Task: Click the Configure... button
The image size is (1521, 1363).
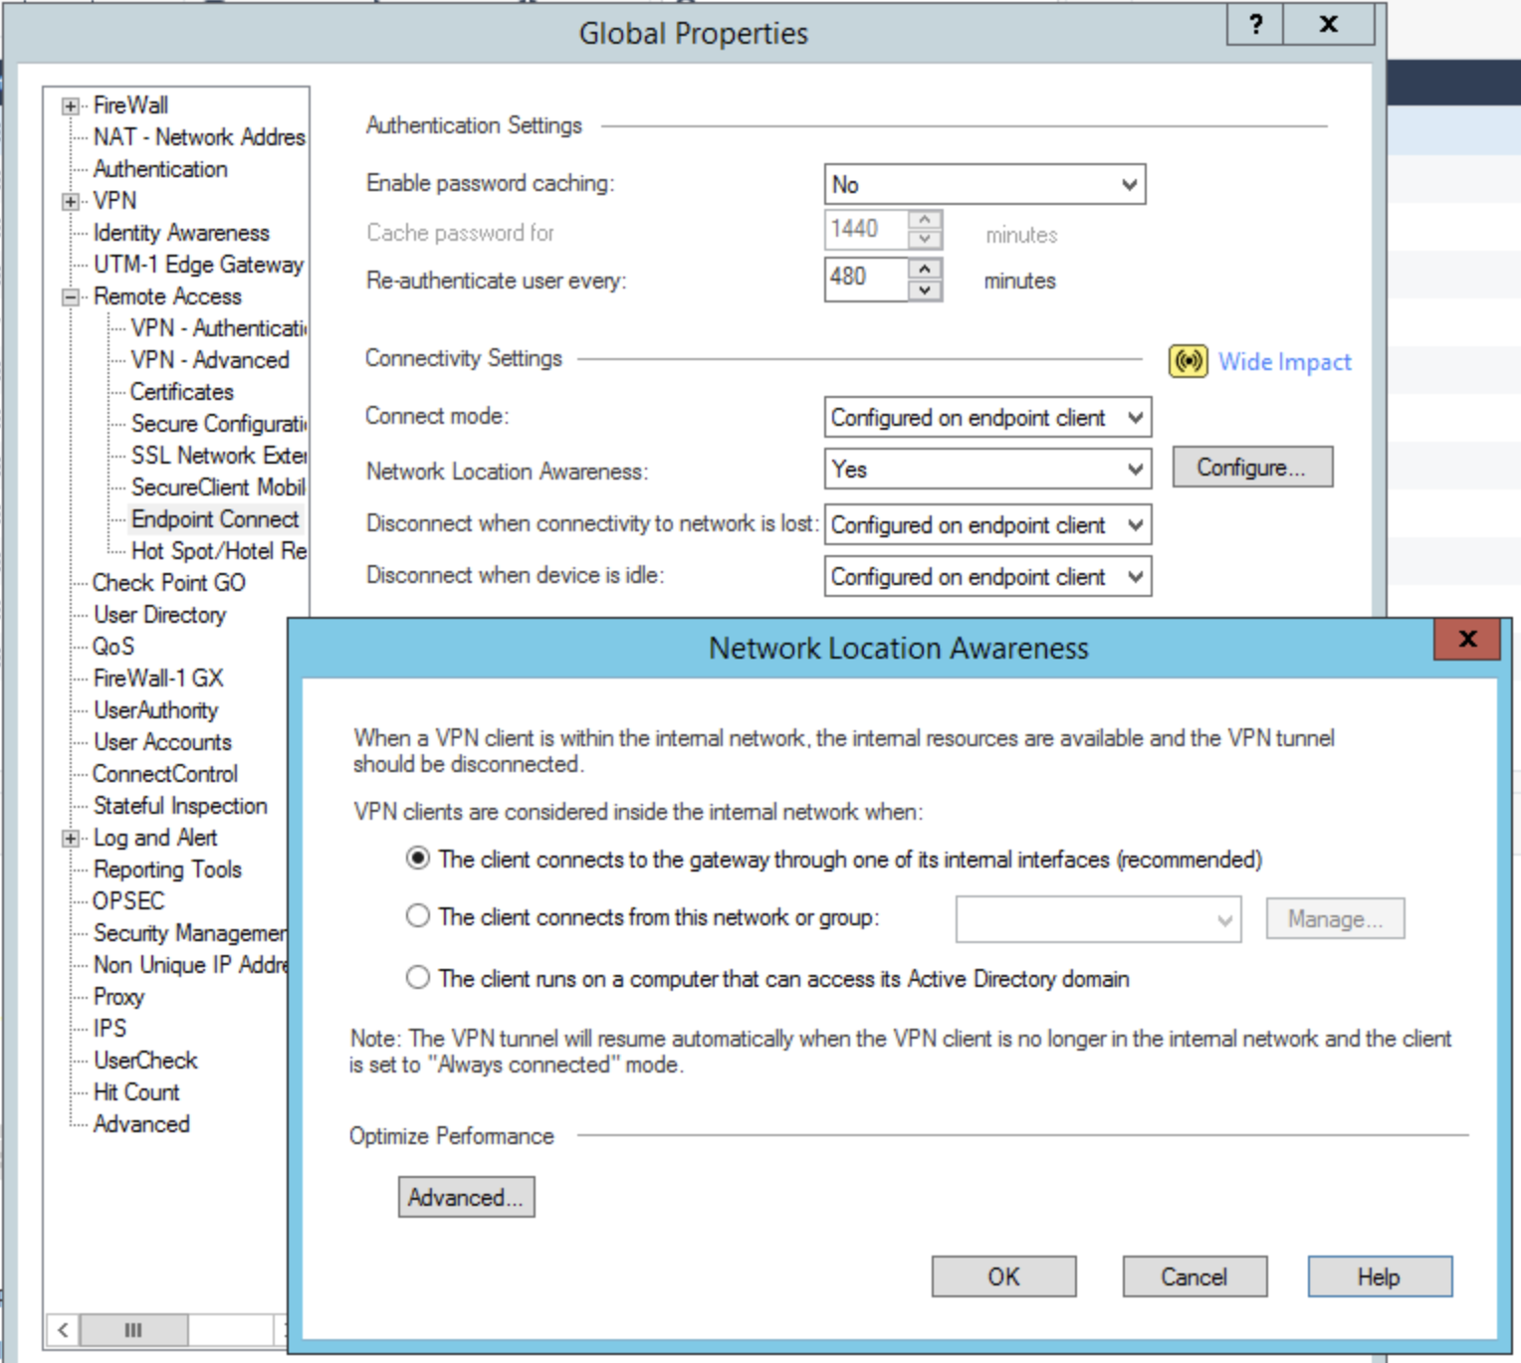Action: tap(1252, 467)
